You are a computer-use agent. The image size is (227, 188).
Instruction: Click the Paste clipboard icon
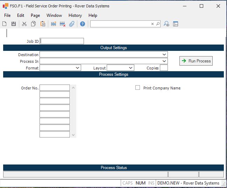(43, 24)
